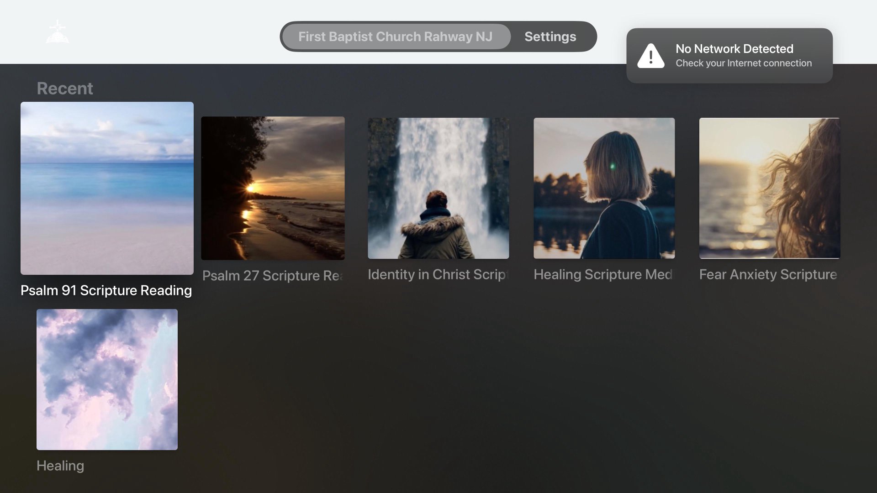Click the Check your Internet connection message
The width and height of the screenshot is (877, 493).
pos(743,63)
